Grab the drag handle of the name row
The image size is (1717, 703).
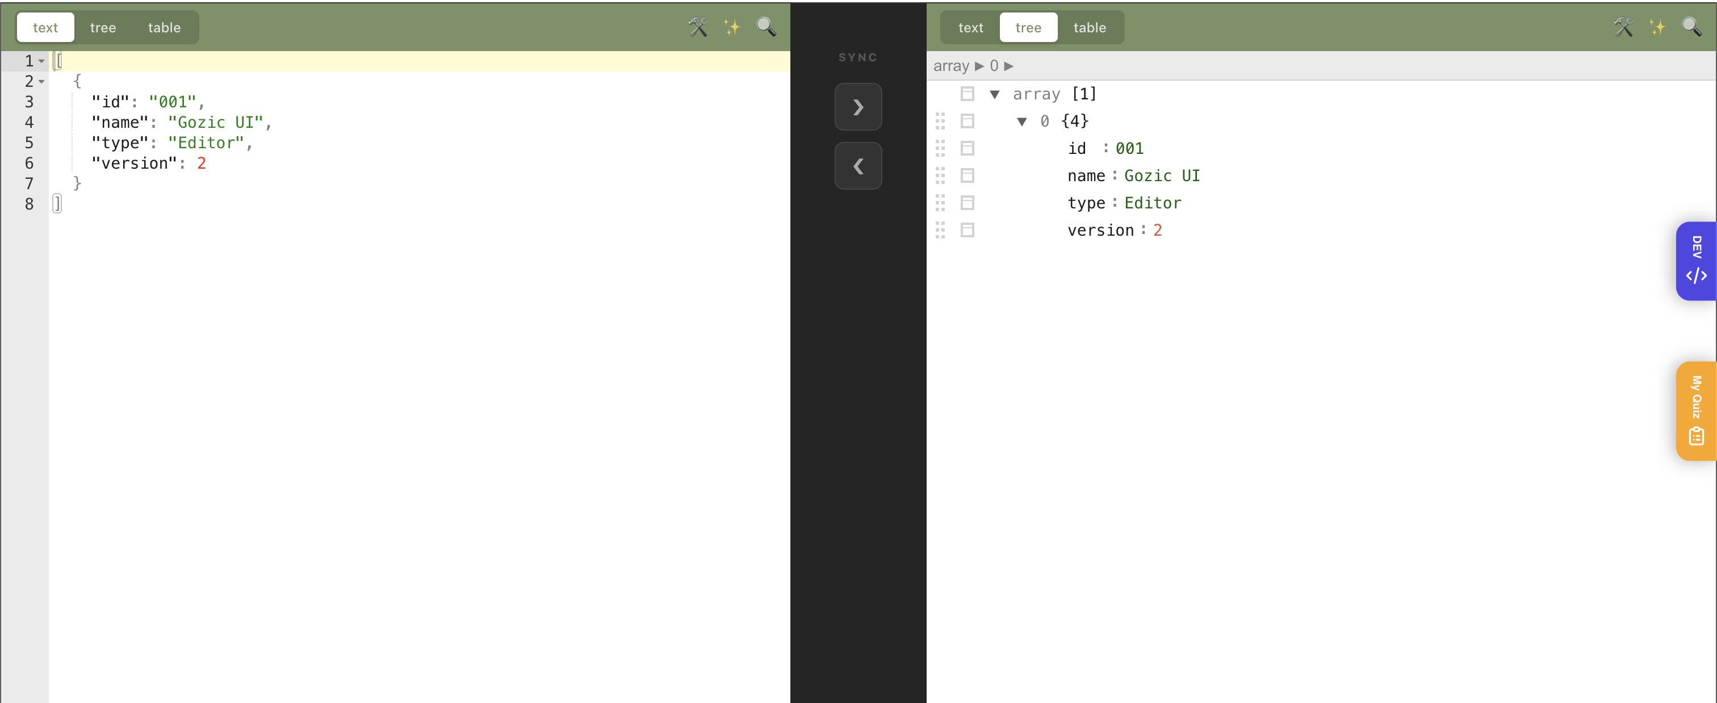pos(940,175)
